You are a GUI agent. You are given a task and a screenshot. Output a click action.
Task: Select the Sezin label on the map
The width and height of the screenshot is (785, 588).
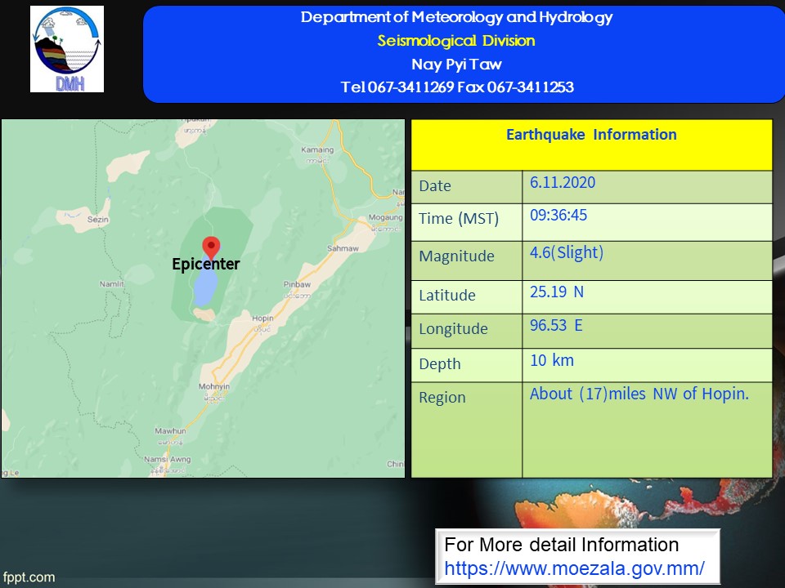pos(98,219)
